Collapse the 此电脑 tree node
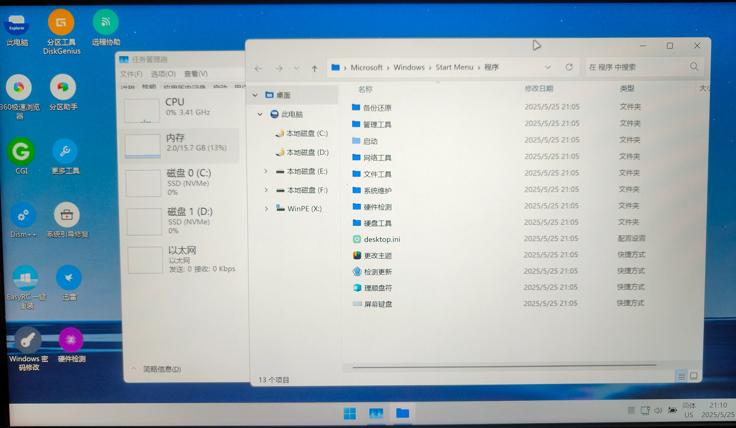Viewport: 736px width, 428px height. [260, 114]
